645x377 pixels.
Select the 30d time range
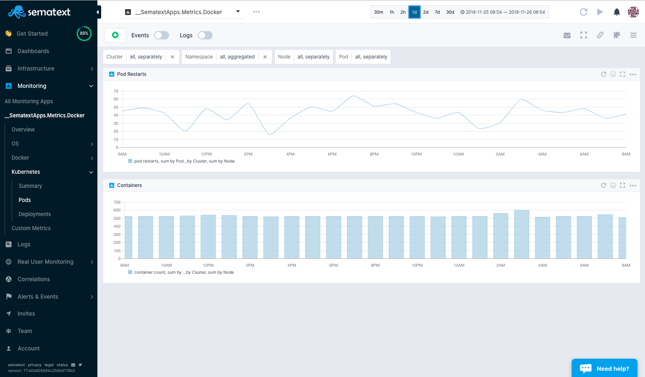[450, 12]
